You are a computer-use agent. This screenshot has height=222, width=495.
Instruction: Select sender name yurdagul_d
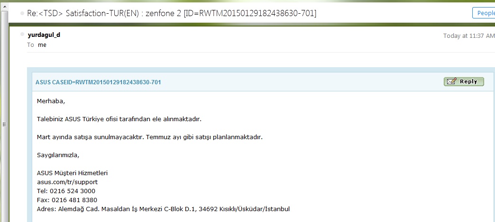pyautogui.click(x=44, y=35)
